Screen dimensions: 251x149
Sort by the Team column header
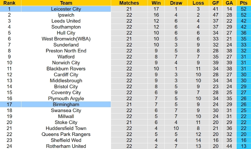[66, 3]
